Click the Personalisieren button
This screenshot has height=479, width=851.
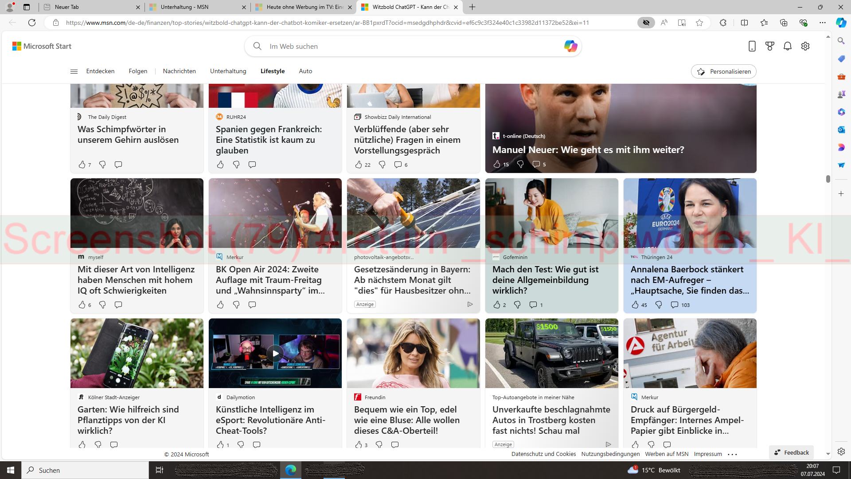coord(723,71)
